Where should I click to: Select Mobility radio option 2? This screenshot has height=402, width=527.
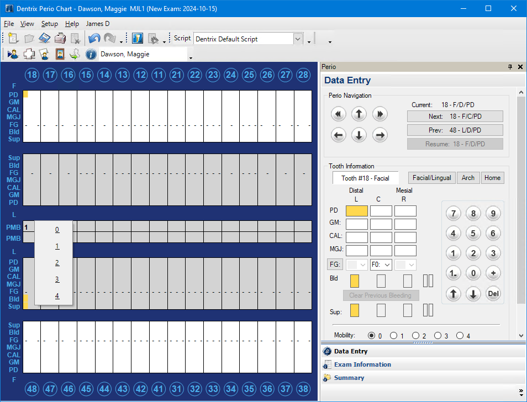tap(415, 336)
